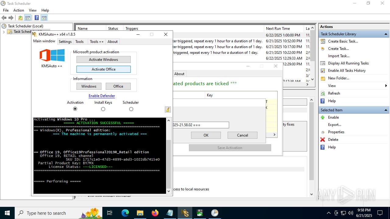Screen dimensions: 390x219
Task: Switch to KMSAuto Tools ++ tab
Action: pos(97,42)
